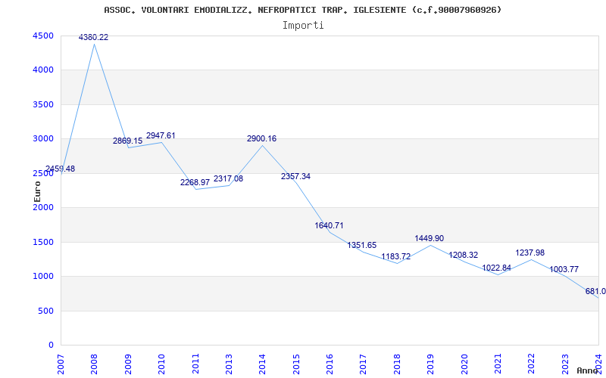Image resolution: width=606 pixels, height=378 pixels.
Task: Click the 2021 x-axis year label
Action: 497,363
